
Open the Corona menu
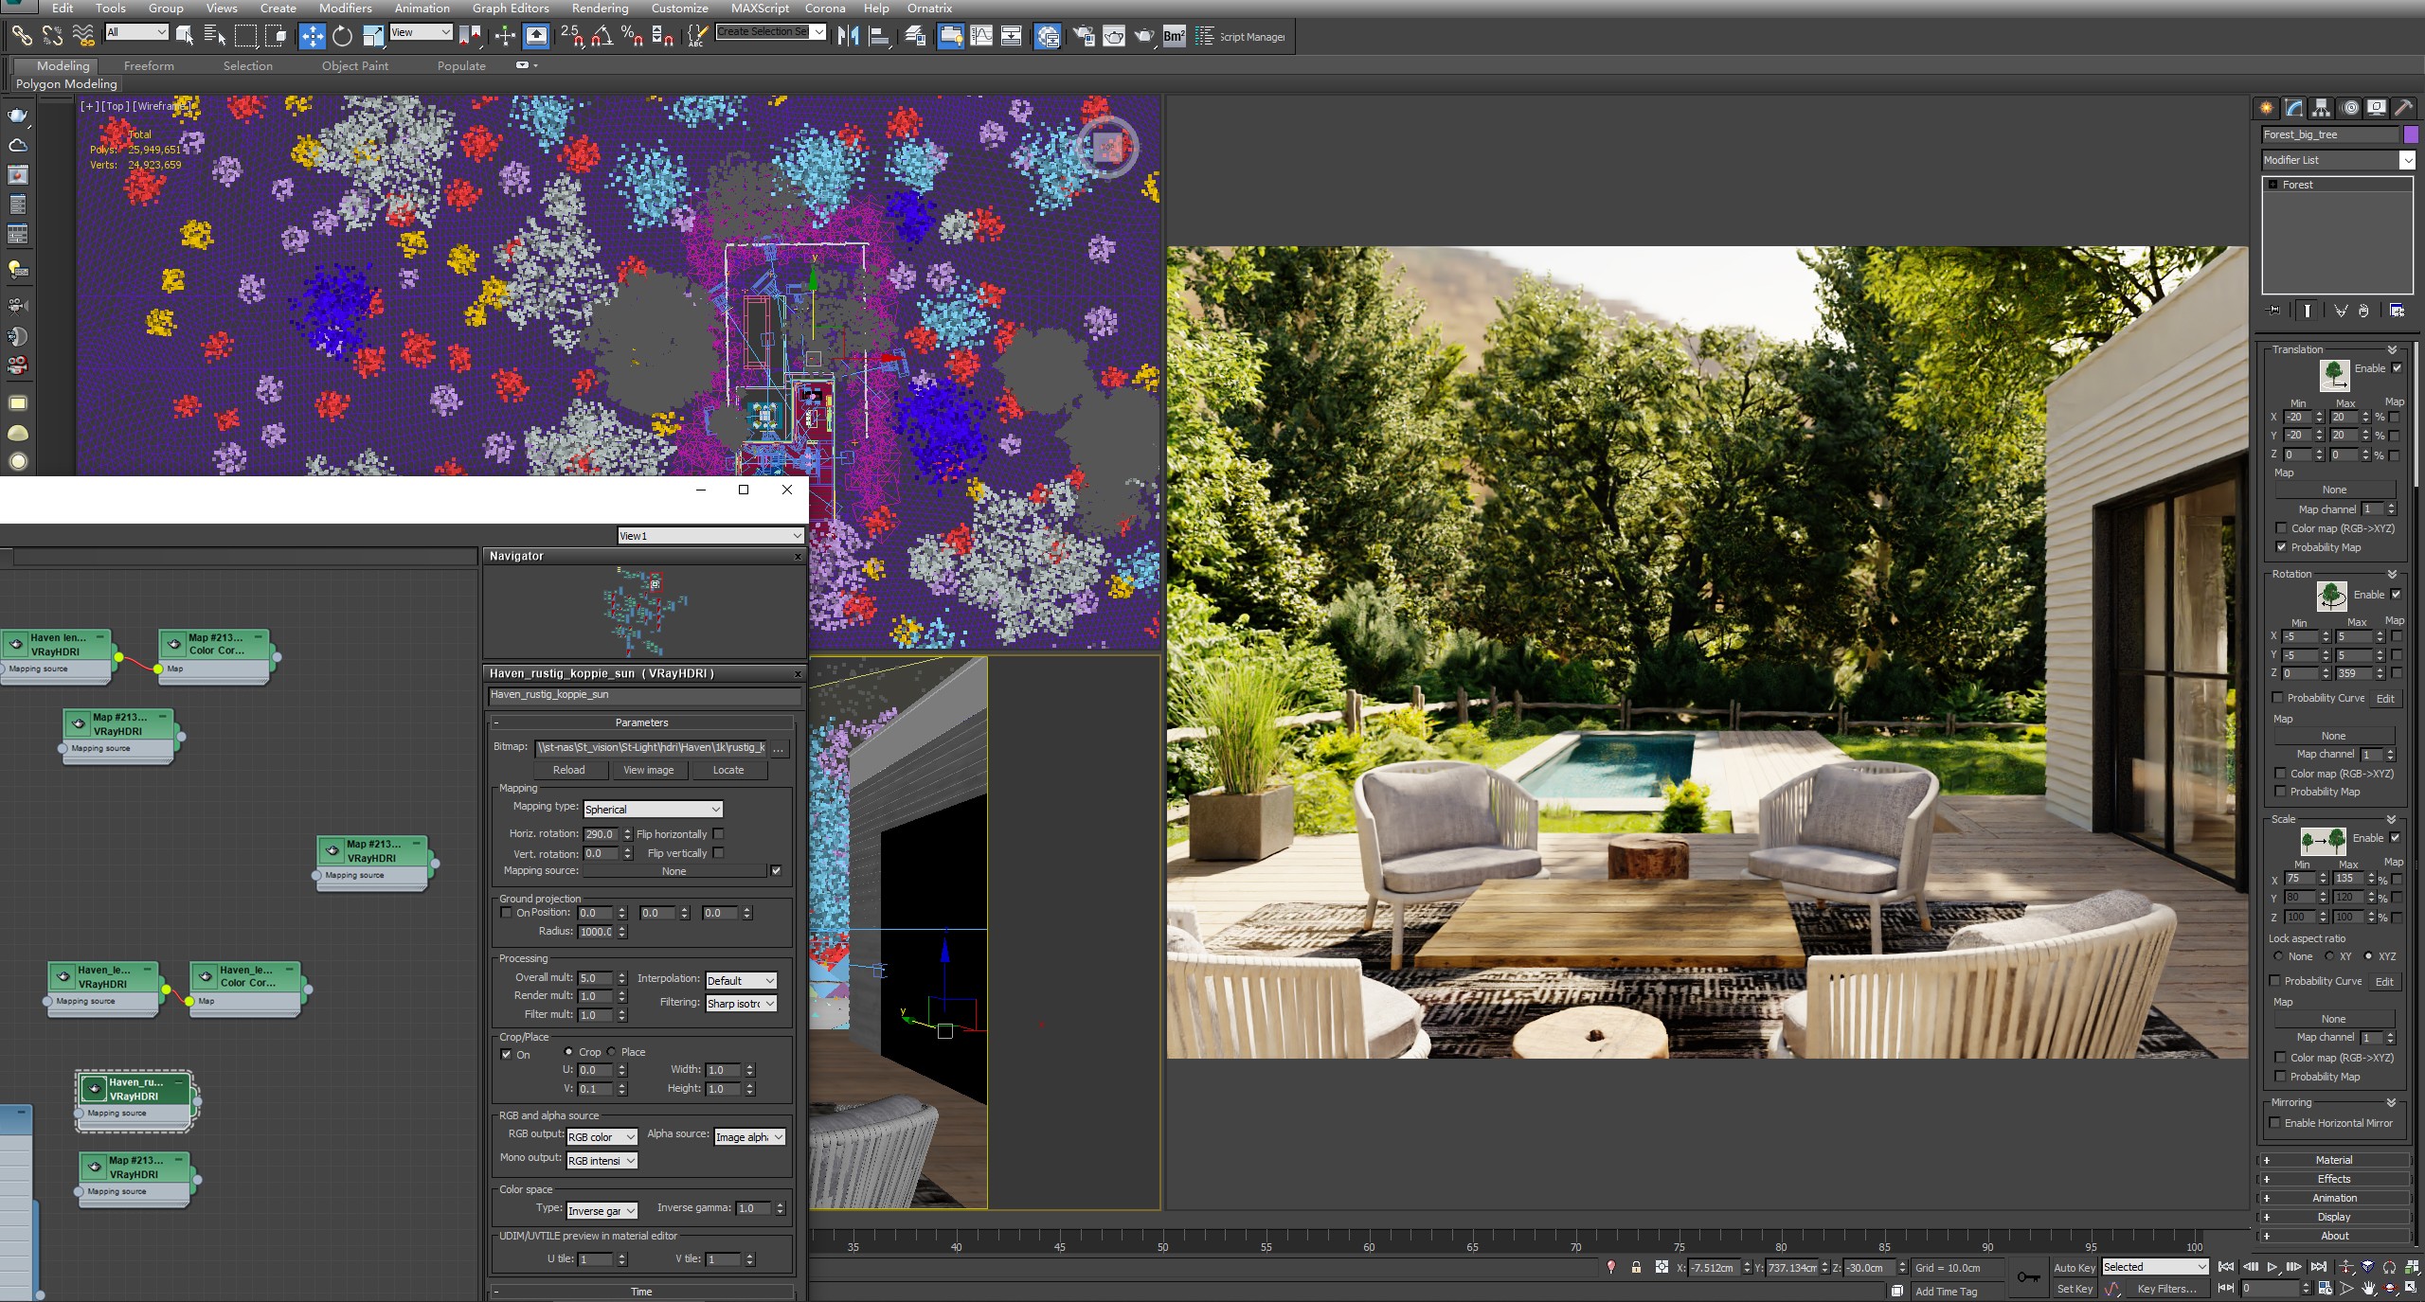[x=825, y=8]
